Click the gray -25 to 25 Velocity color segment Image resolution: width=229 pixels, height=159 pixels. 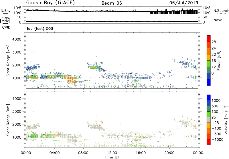pyautogui.click(x=209, y=120)
